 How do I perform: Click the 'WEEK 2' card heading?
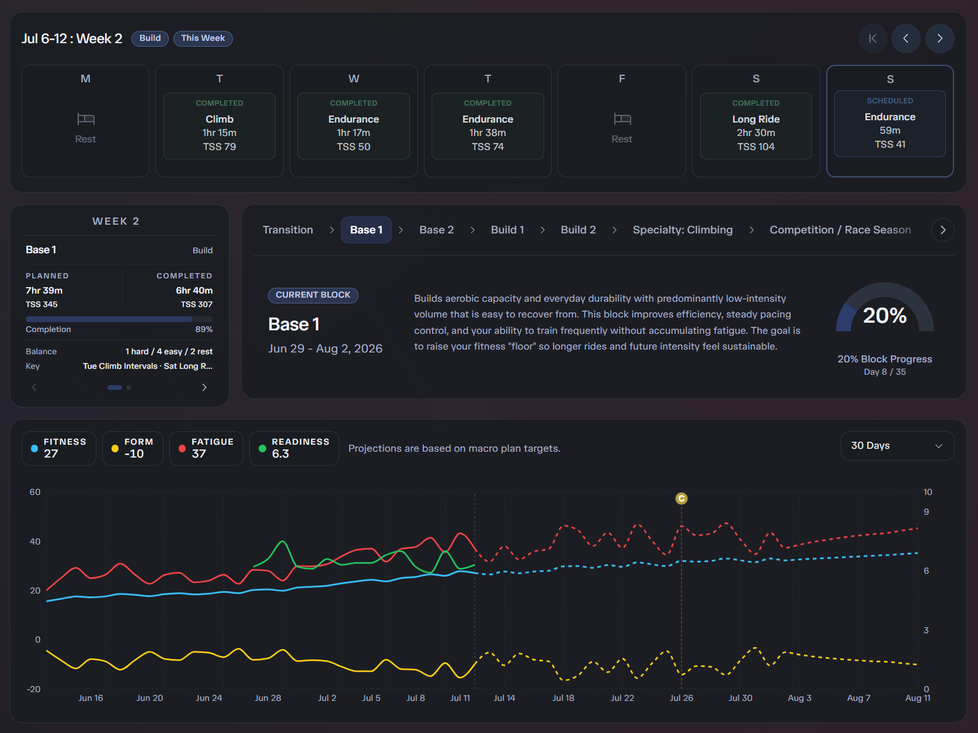pyautogui.click(x=116, y=222)
